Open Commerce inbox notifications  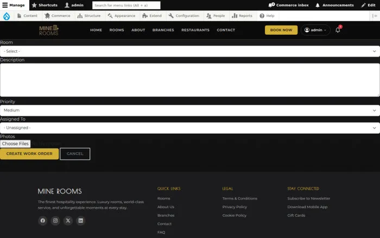288,5
